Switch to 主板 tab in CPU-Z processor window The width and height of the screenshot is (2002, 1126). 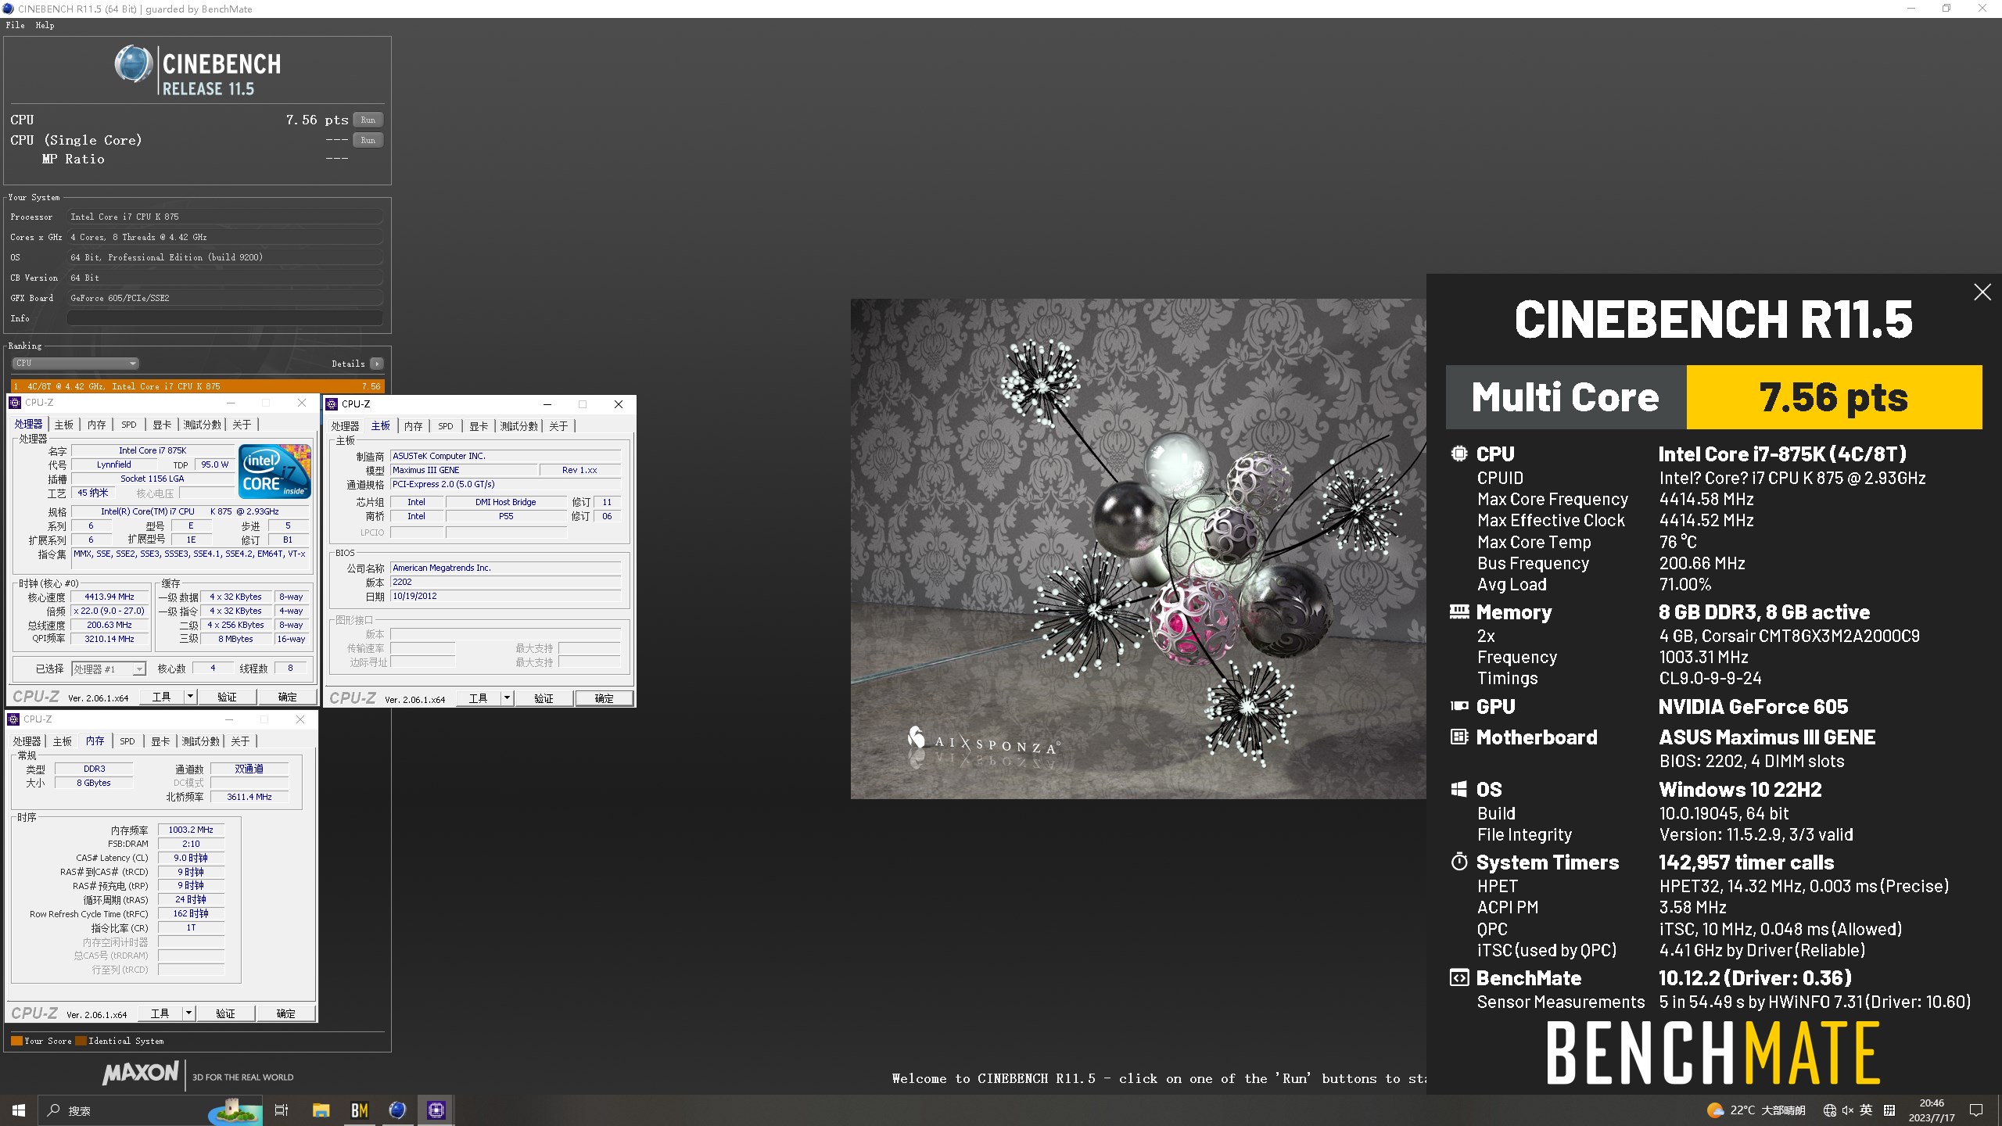click(x=63, y=425)
